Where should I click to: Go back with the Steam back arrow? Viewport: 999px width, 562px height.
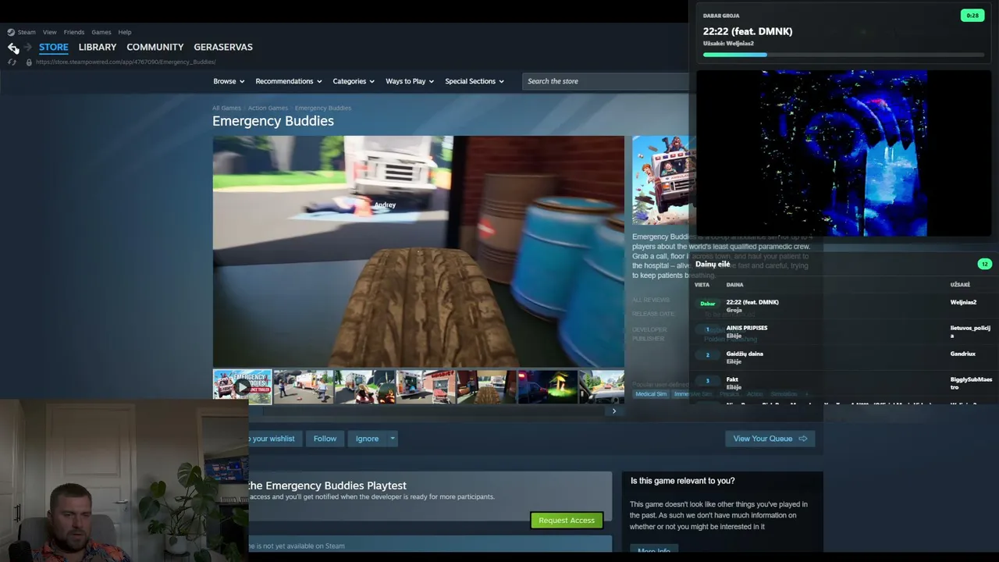click(13, 48)
